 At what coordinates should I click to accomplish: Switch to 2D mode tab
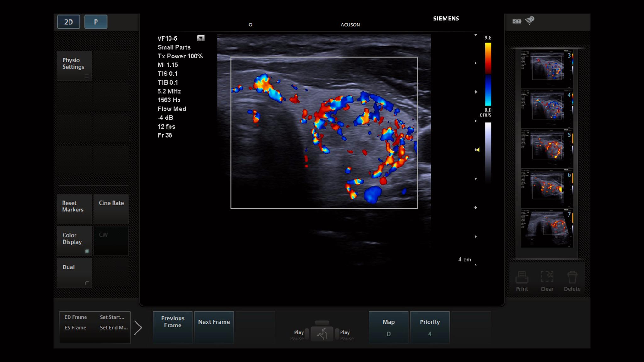pyautogui.click(x=68, y=22)
